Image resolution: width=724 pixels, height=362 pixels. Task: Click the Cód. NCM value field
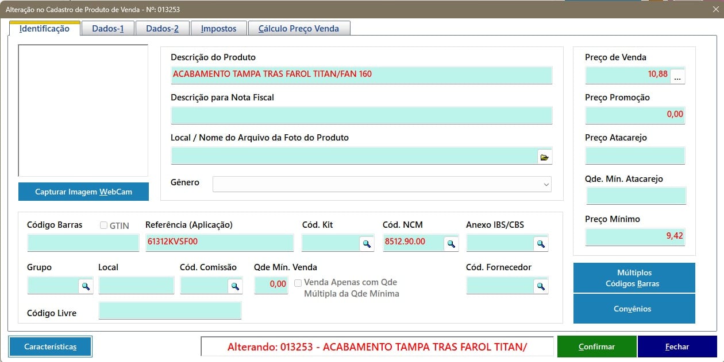(x=414, y=243)
